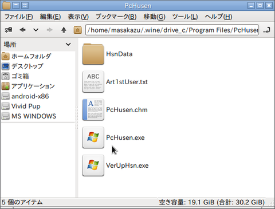Go forward with the right arrow
Screen dimensions: 275x209
[x=49, y=30]
